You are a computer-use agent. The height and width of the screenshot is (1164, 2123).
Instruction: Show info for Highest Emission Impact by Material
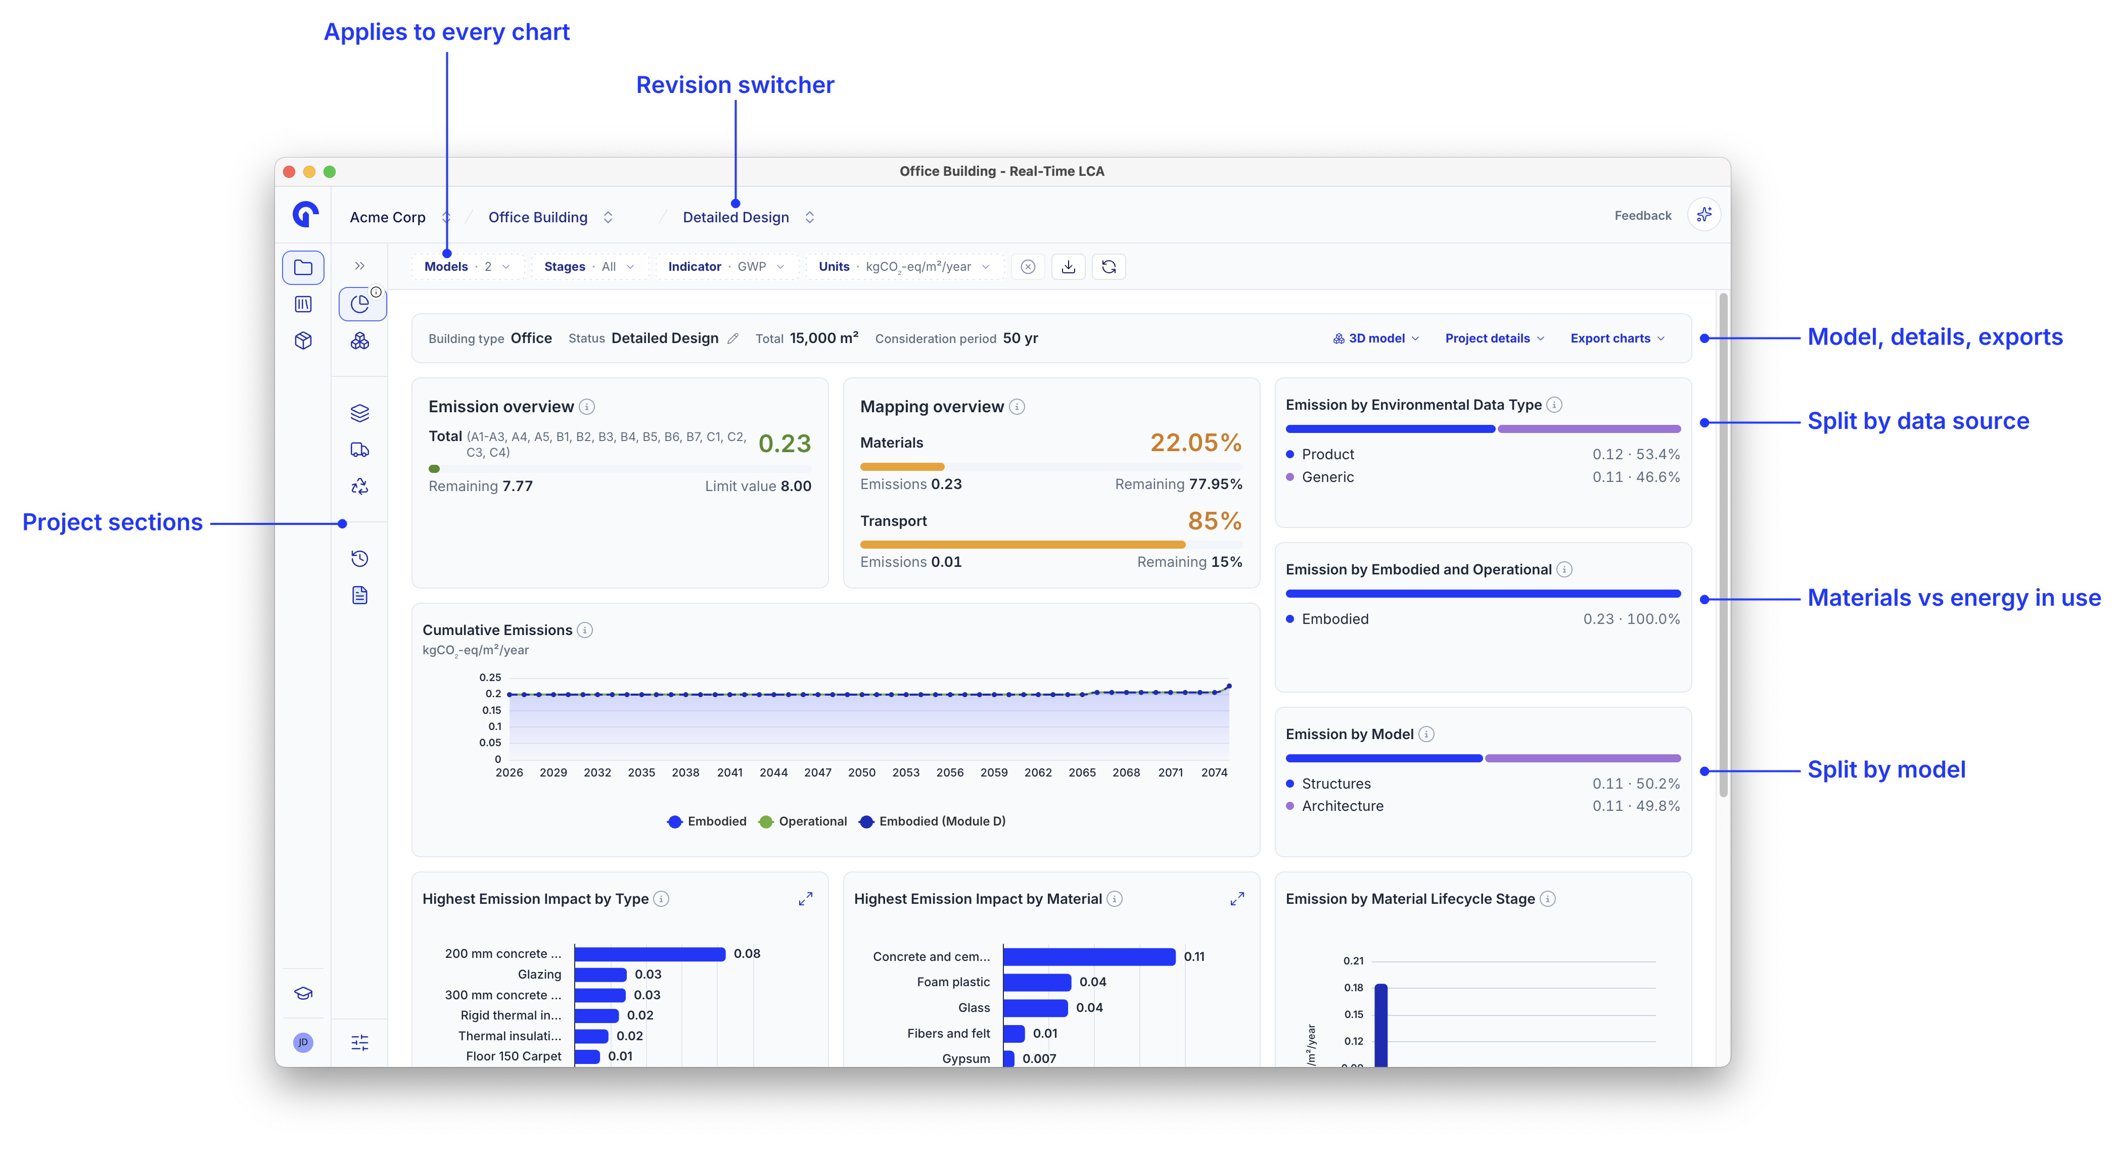pos(1114,899)
